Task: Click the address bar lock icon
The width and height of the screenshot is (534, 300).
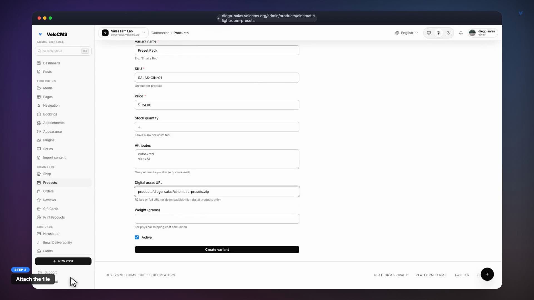Action: point(218,18)
